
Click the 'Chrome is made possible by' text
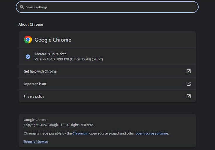point(48,133)
